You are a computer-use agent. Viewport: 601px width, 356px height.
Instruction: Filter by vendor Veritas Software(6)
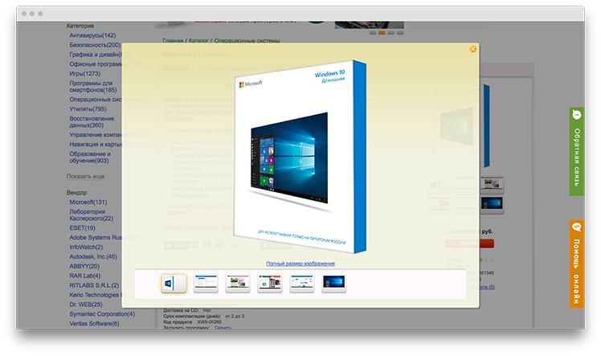tap(94, 323)
